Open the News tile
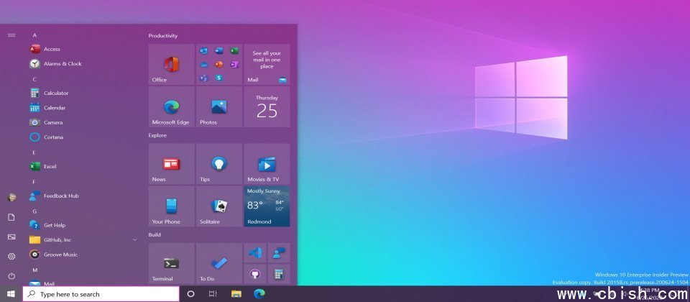Screen dimensions: 690x302 [172, 164]
